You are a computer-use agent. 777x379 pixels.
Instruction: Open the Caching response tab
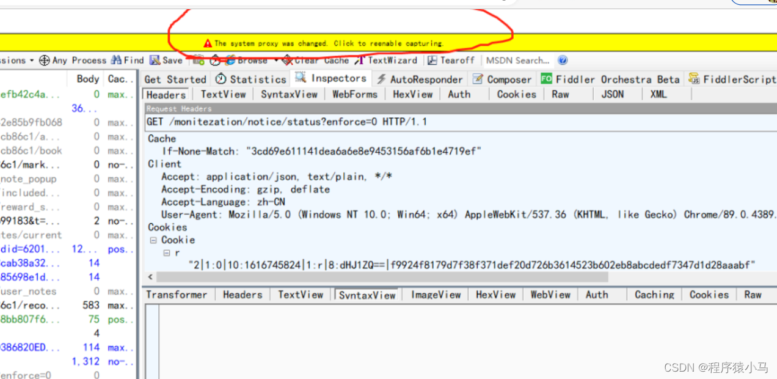(x=654, y=295)
